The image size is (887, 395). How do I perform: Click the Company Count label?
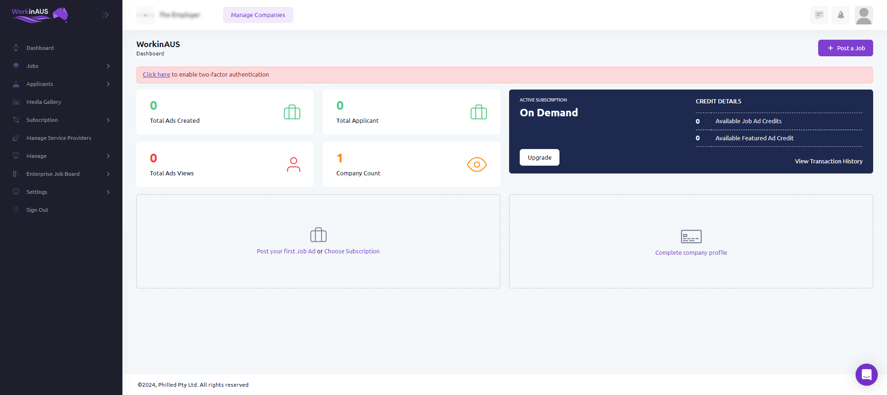click(358, 173)
